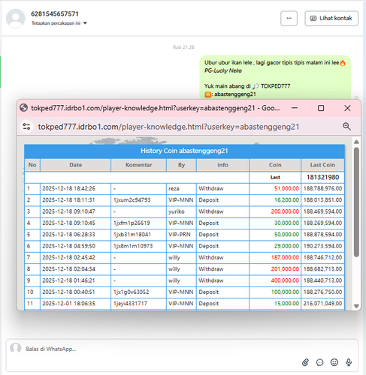366x375 pixels.
Task: Click the name reza in row 1
Action: click(174, 188)
